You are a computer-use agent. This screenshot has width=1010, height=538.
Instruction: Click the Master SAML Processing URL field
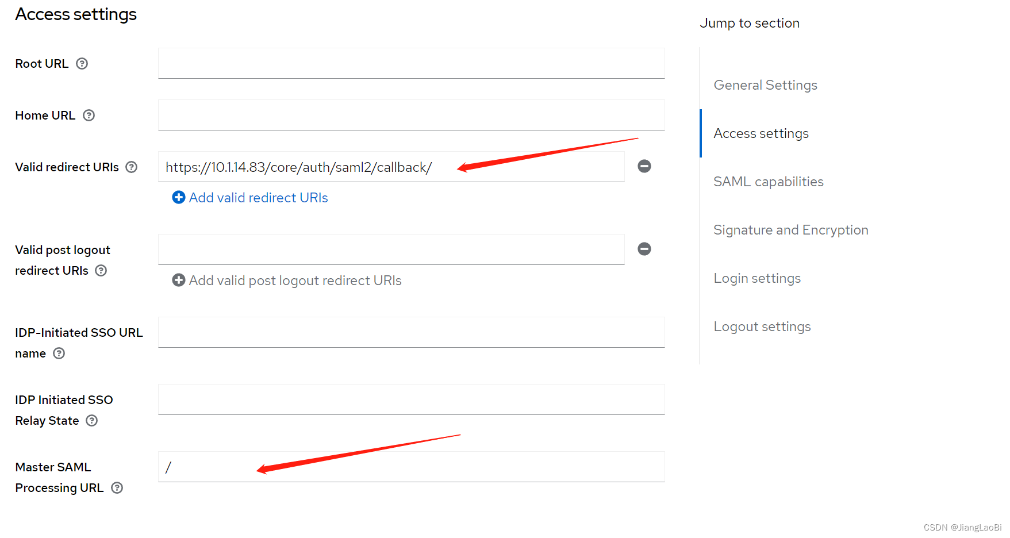click(411, 467)
